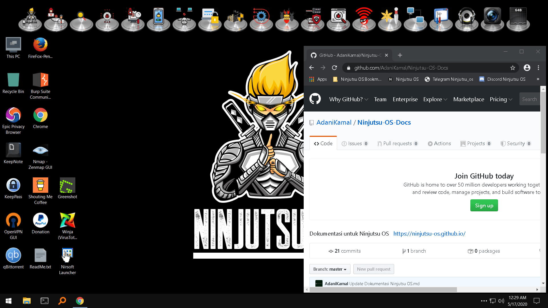The width and height of the screenshot is (548, 308).
Task: Show hidden system tray icons
Action: tap(484, 301)
